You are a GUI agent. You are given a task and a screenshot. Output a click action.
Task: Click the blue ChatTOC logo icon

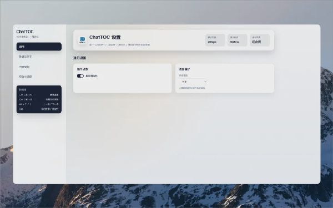(x=82, y=40)
